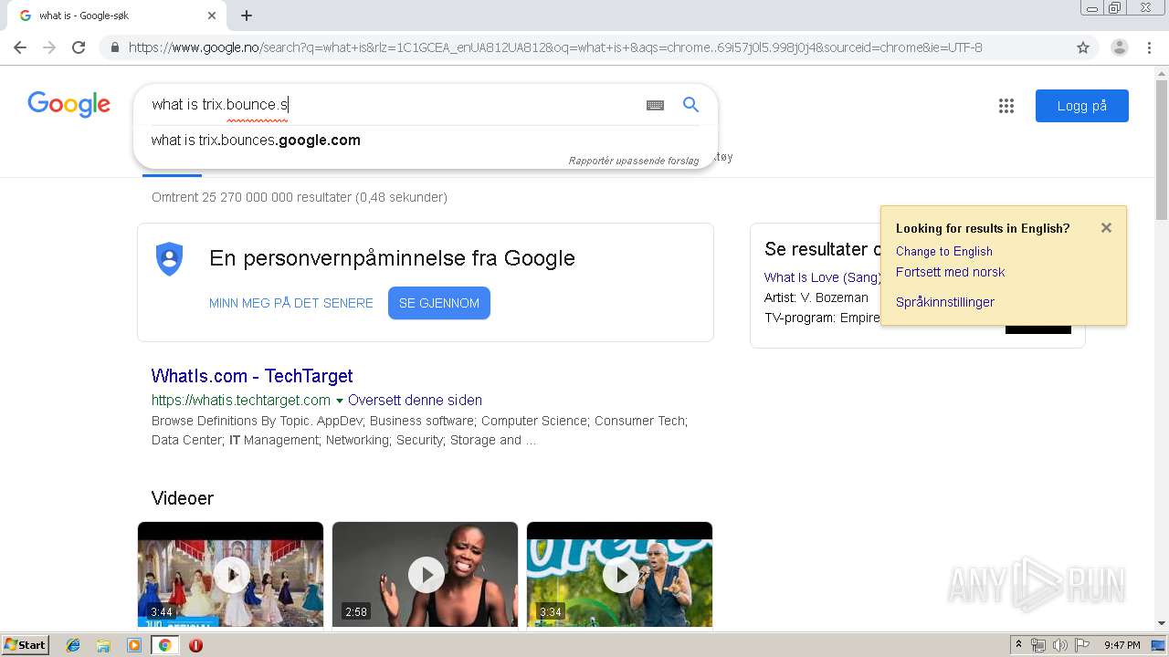The width and height of the screenshot is (1169, 657).
Task: Click the 'Artist: V. Bozeman' text
Action: pyautogui.click(x=816, y=297)
